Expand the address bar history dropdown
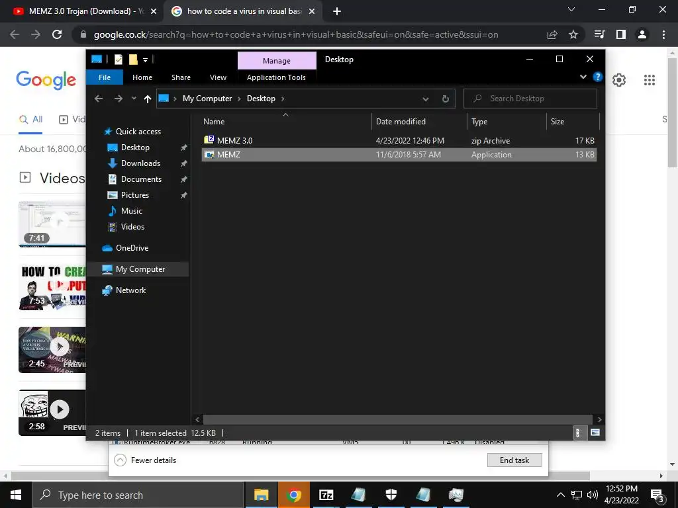Image resolution: width=678 pixels, height=508 pixels. (426, 99)
